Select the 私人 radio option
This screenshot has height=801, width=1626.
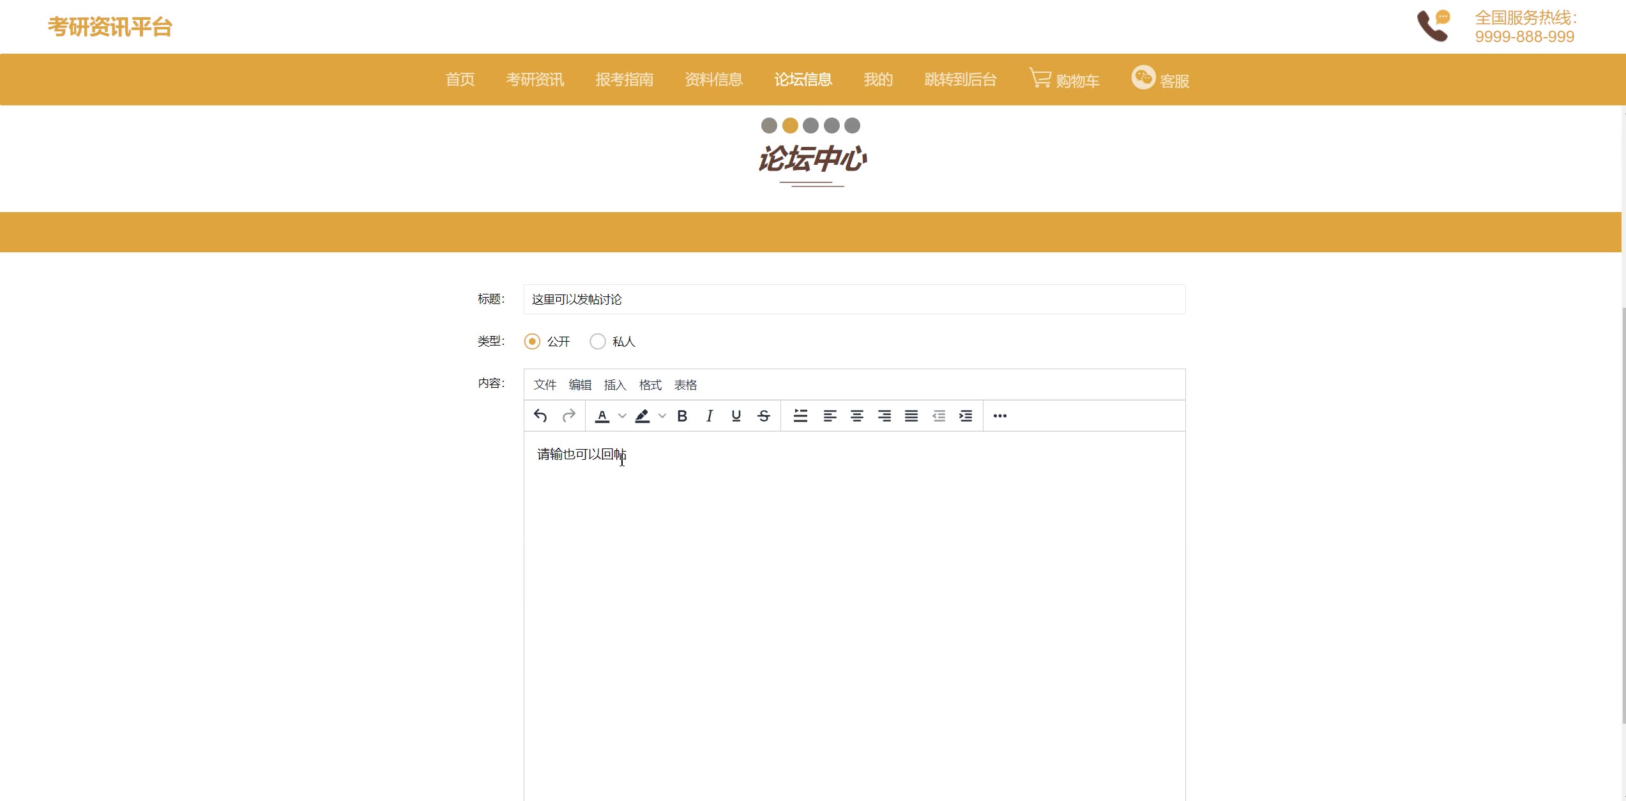point(598,342)
